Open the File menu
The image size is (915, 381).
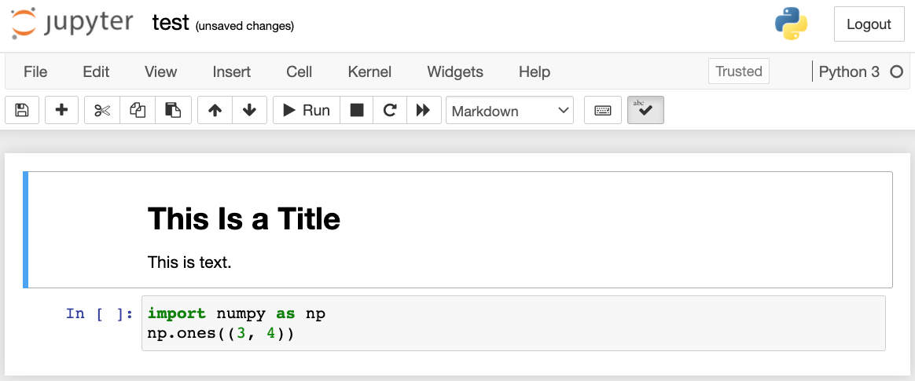pos(35,71)
